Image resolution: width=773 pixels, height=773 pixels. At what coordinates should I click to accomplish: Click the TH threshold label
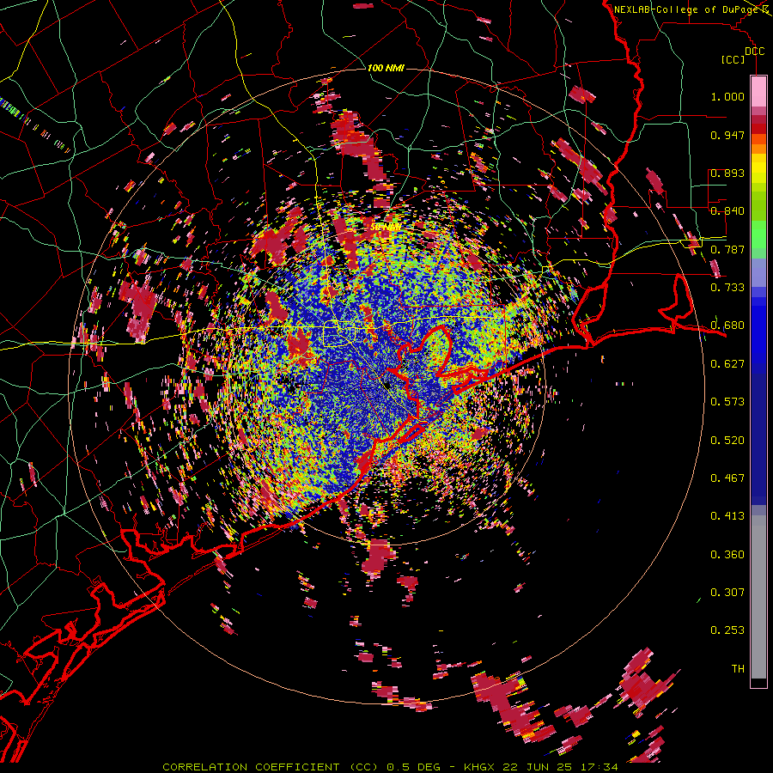click(738, 669)
